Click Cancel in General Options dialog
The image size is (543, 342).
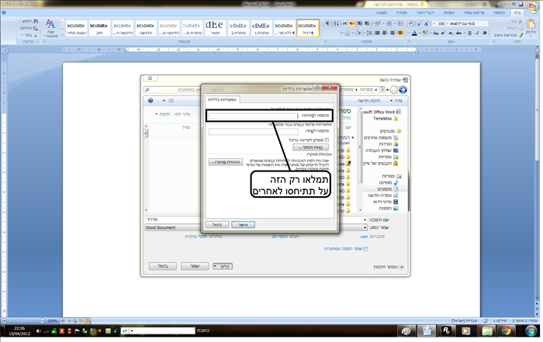pos(217,225)
